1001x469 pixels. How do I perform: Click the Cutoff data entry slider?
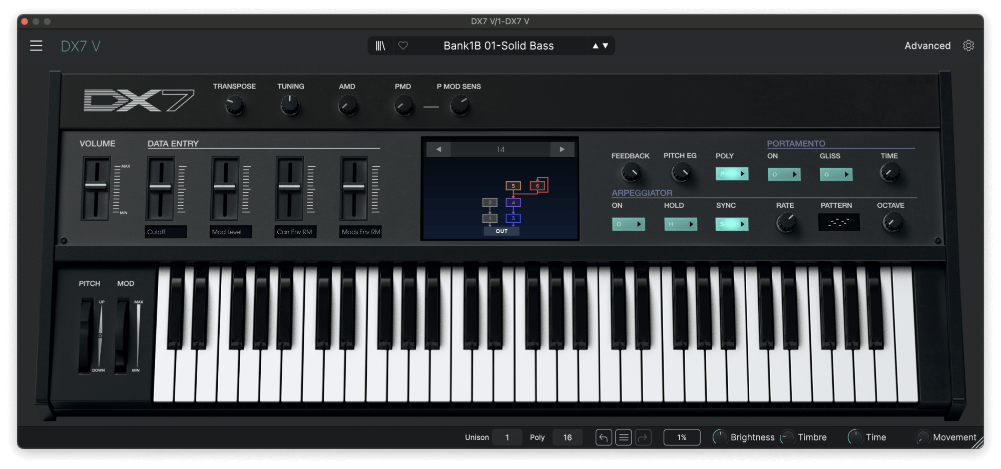pyautogui.click(x=161, y=187)
